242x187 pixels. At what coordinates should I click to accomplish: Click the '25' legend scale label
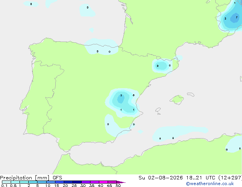tap(74, 185)
